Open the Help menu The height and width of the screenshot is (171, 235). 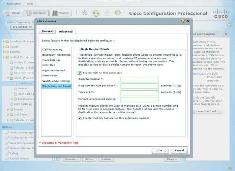30,4
